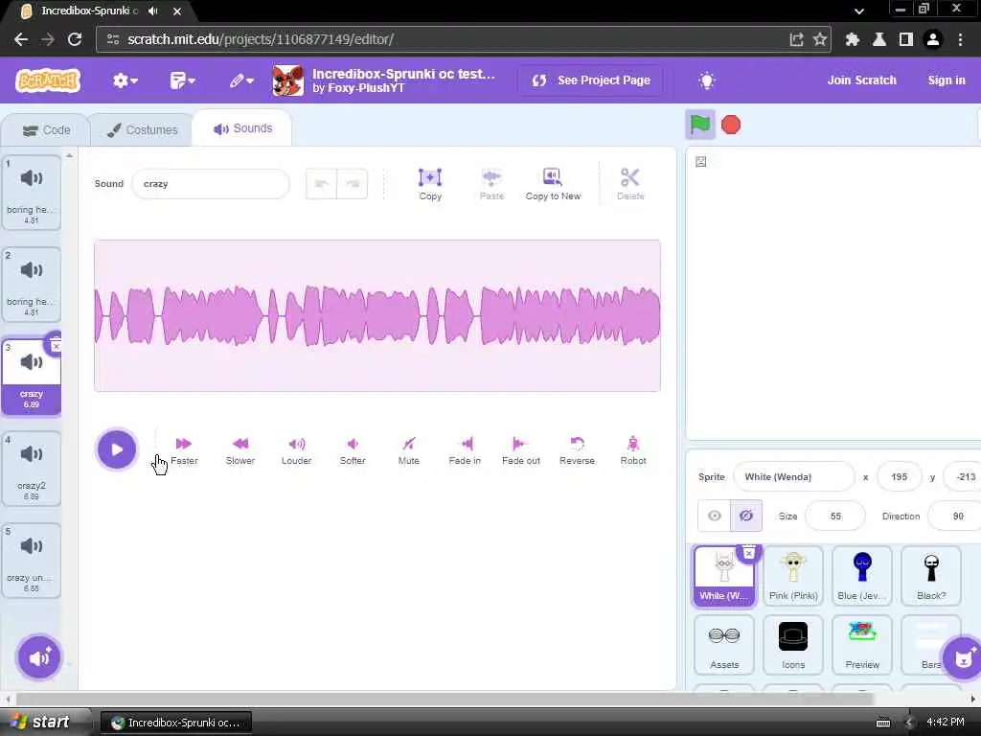
Task: Apply the Mute effect
Action: [x=408, y=450]
